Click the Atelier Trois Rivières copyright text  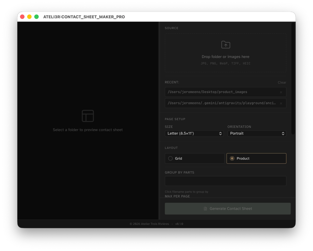(149, 224)
